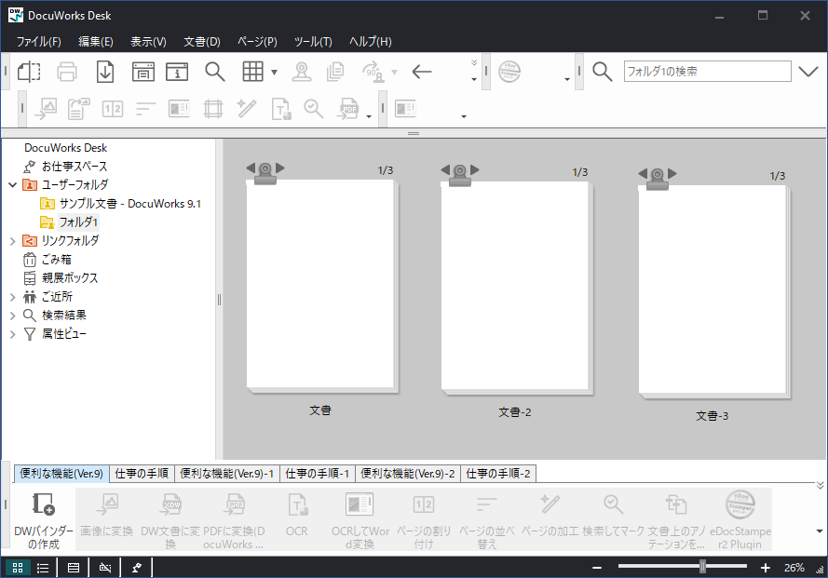Click the zoom out minus button
This screenshot has height=578, width=828.
[x=597, y=568]
